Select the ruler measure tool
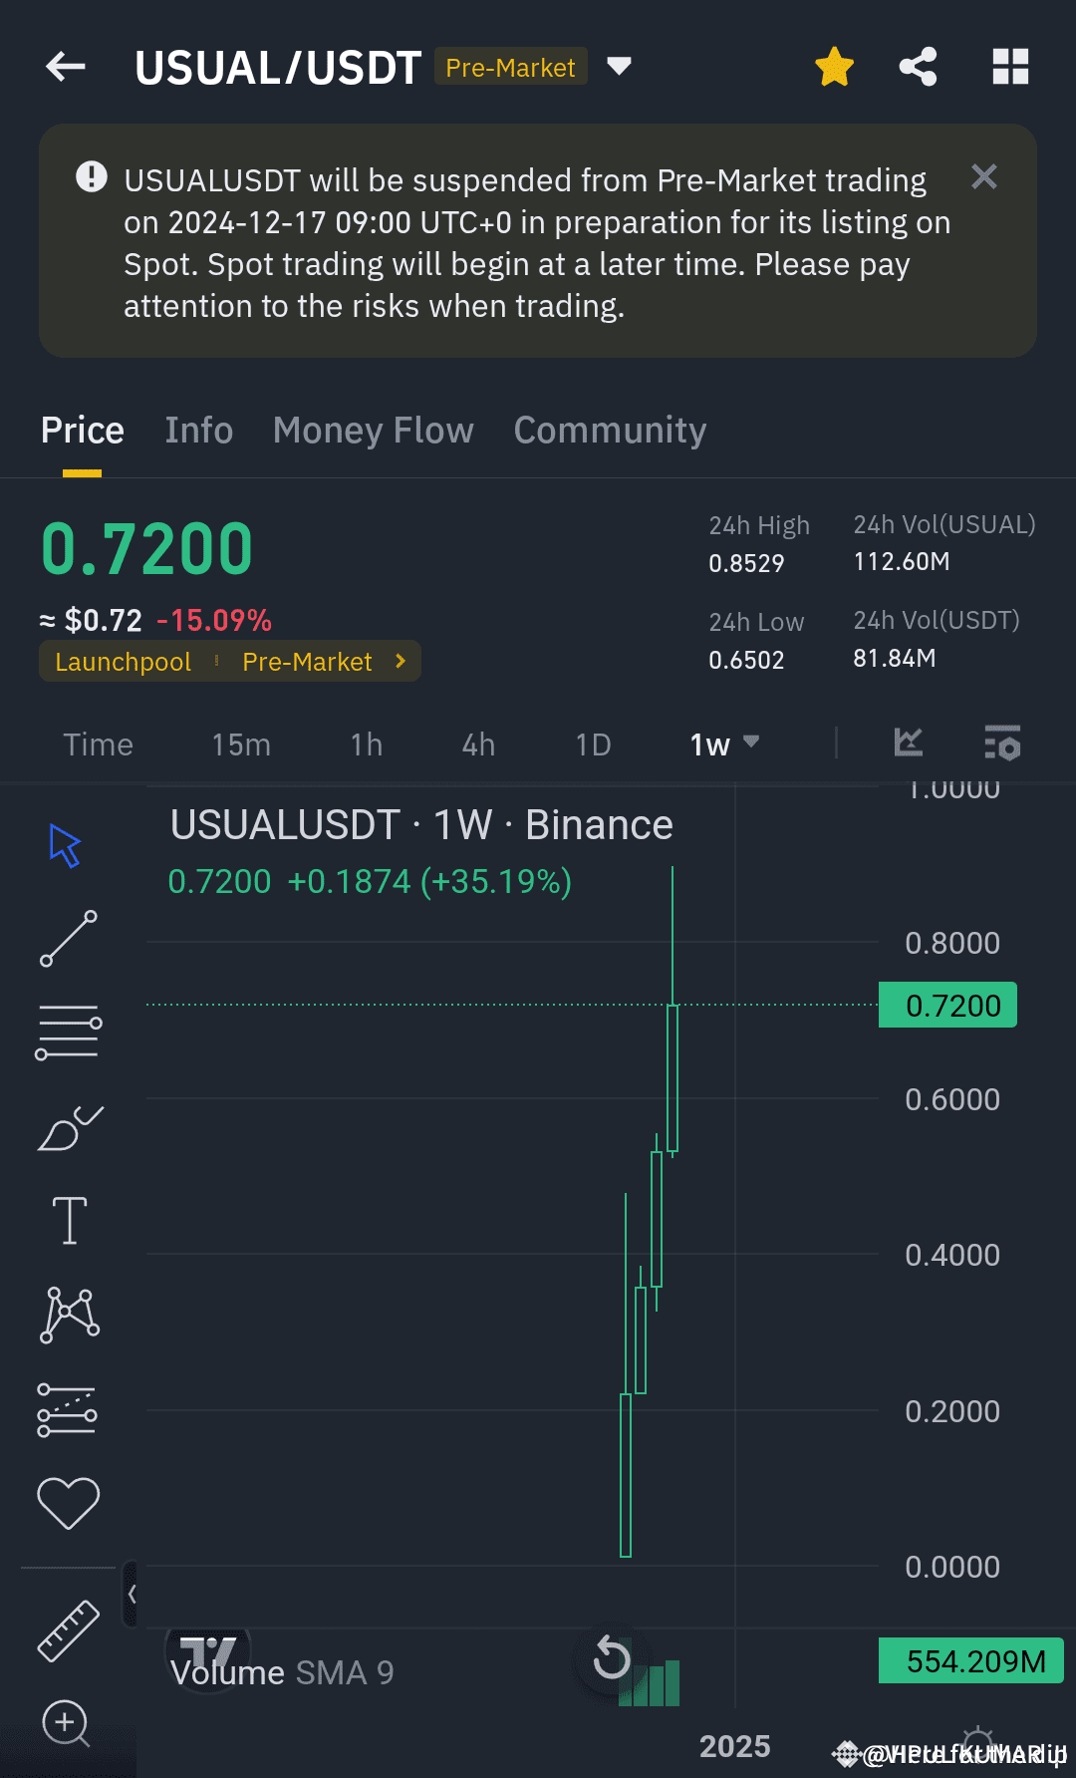 click(x=69, y=1630)
